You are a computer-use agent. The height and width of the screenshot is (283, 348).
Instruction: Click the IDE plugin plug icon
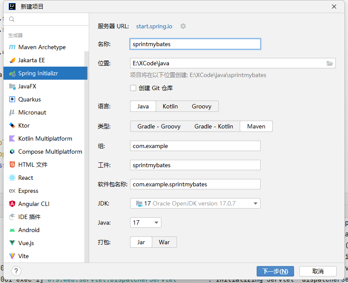click(12, 217)
